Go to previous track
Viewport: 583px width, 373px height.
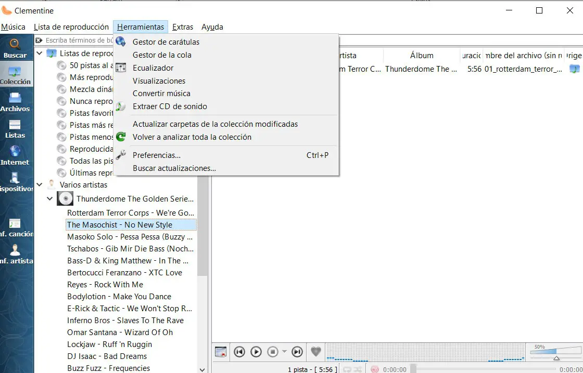click(239, 352)
